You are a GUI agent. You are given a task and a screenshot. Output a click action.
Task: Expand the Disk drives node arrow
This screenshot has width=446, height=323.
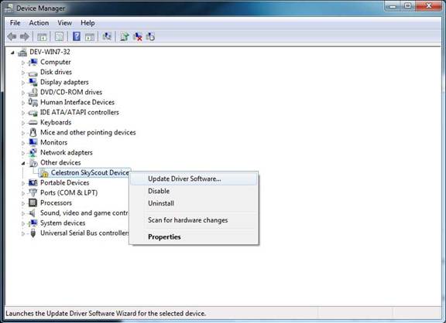tap(23, 73)
